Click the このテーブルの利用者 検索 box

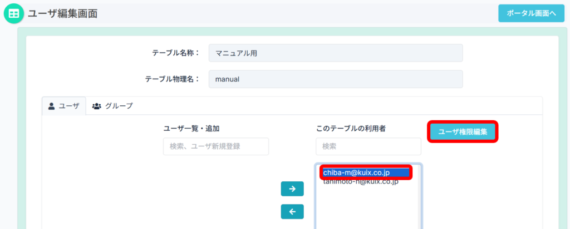[x=368, y=146]
